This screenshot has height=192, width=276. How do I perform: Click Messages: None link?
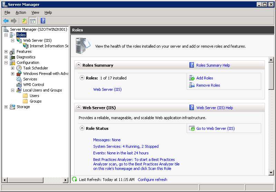point(107,140)
